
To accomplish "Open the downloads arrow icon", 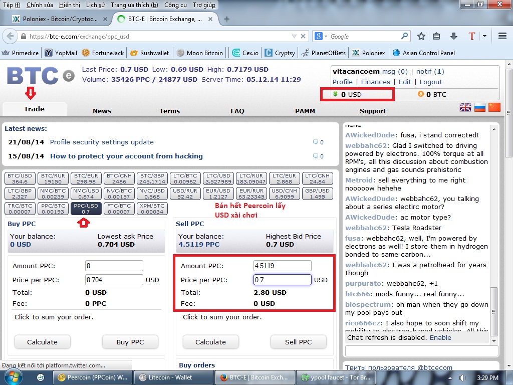I will click(x=453, y=36).
